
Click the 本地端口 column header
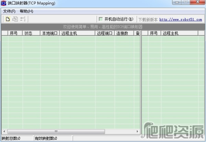pyautogui.click(x=50, y=33)
